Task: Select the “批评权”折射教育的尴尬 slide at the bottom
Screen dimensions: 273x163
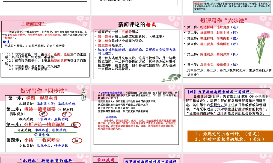Action: [45, 158]
